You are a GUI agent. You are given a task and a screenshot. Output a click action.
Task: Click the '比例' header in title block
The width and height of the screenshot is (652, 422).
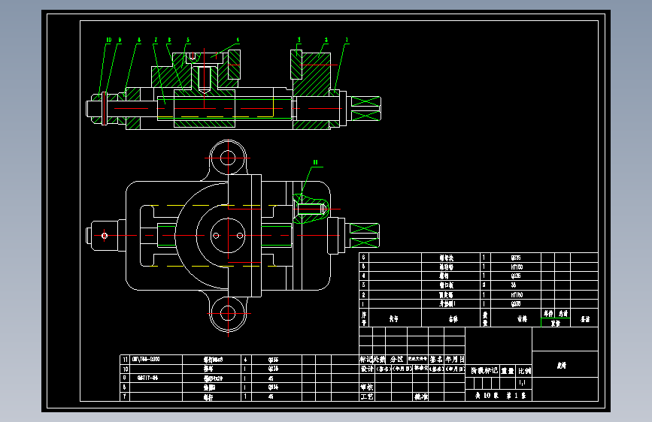click(x=524, y=370)
